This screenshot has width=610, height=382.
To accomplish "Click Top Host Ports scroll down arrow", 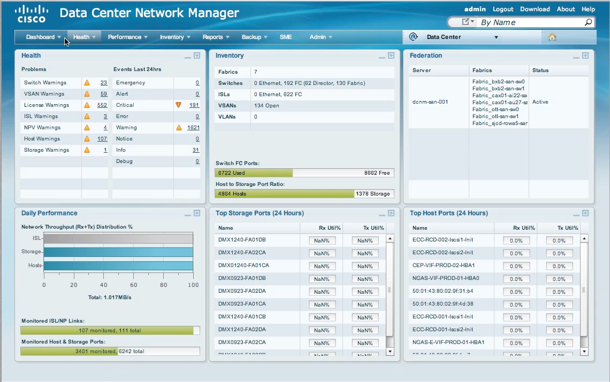I will pyautogui.click(x=584, y=352).
